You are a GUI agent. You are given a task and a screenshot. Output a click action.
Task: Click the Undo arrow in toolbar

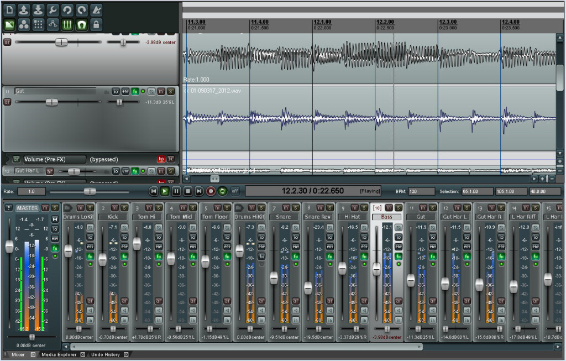(67, 10)
